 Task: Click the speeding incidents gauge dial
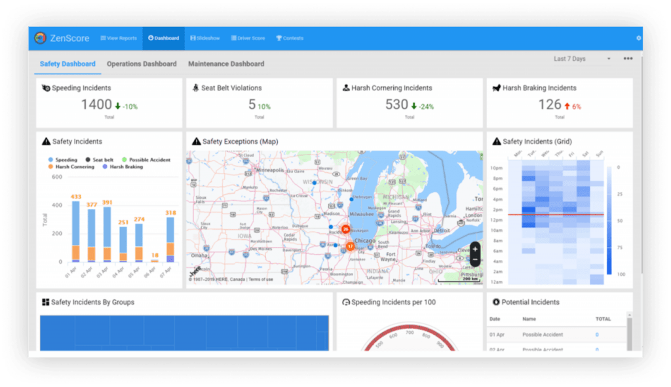tap(410, 338)
